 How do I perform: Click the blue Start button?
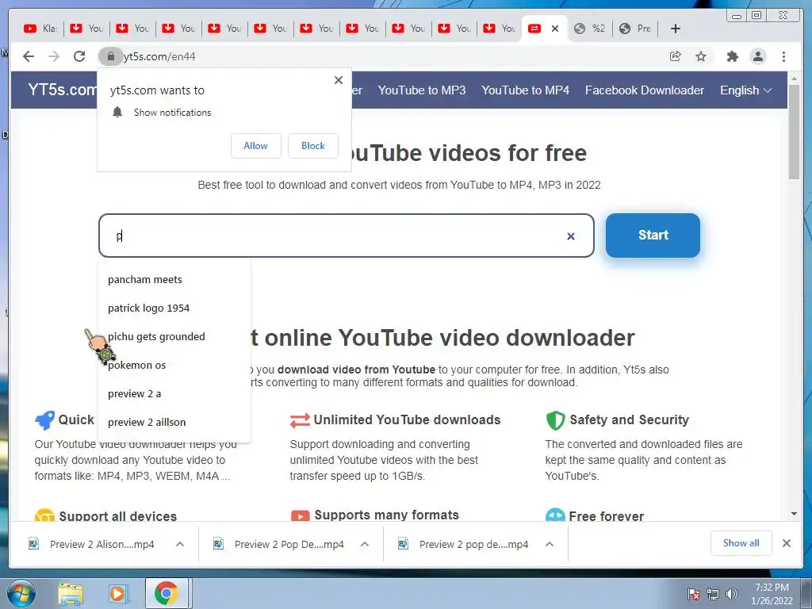coord(653,235)
